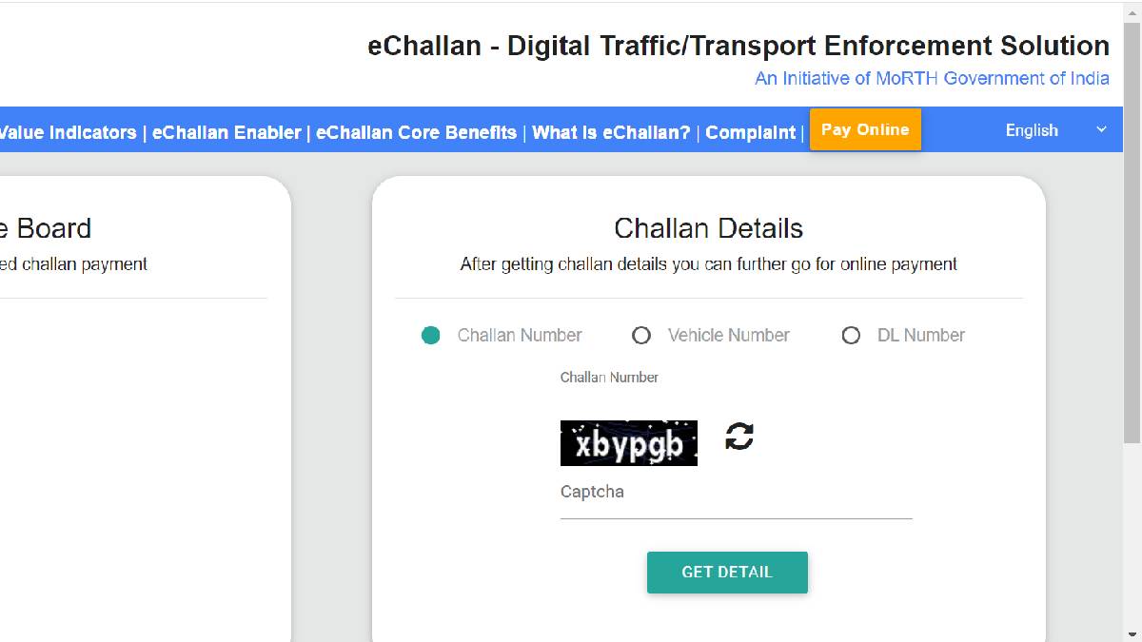This screenshot has height=642, width=1142.
Task: Go to eChallan Enabler section
Action: coord(226,132)
